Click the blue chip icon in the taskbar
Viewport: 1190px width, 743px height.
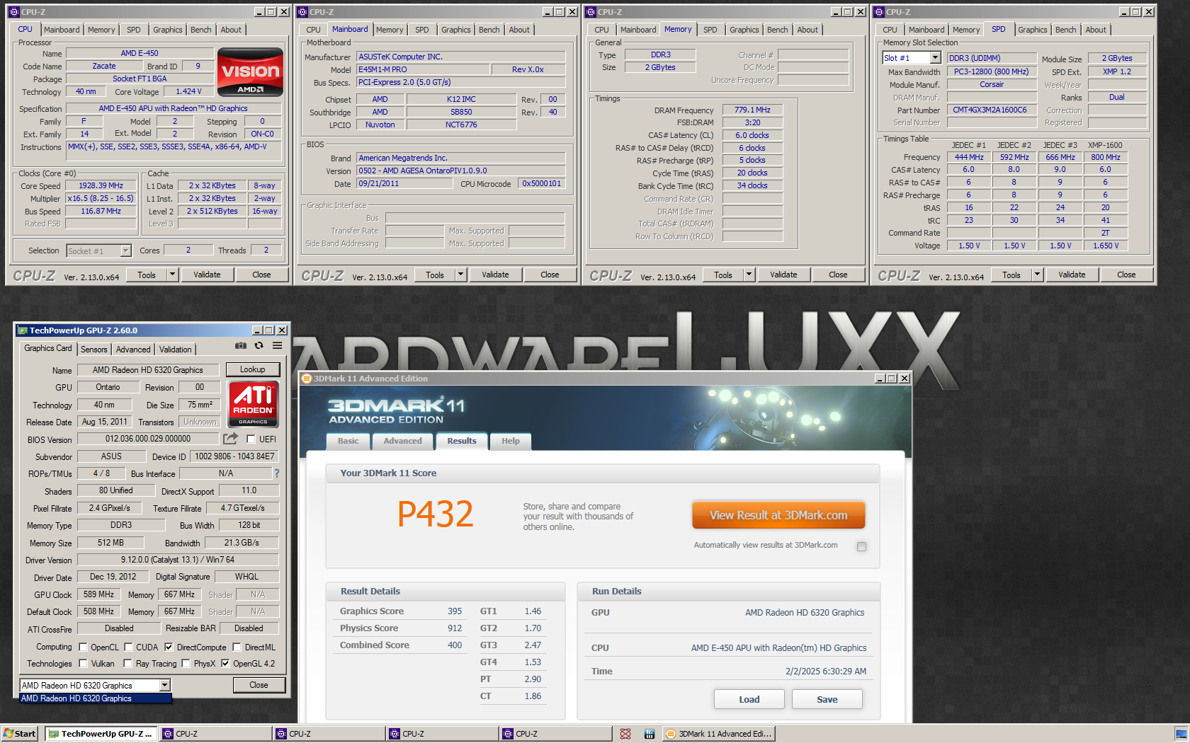[x=650, y=734]
